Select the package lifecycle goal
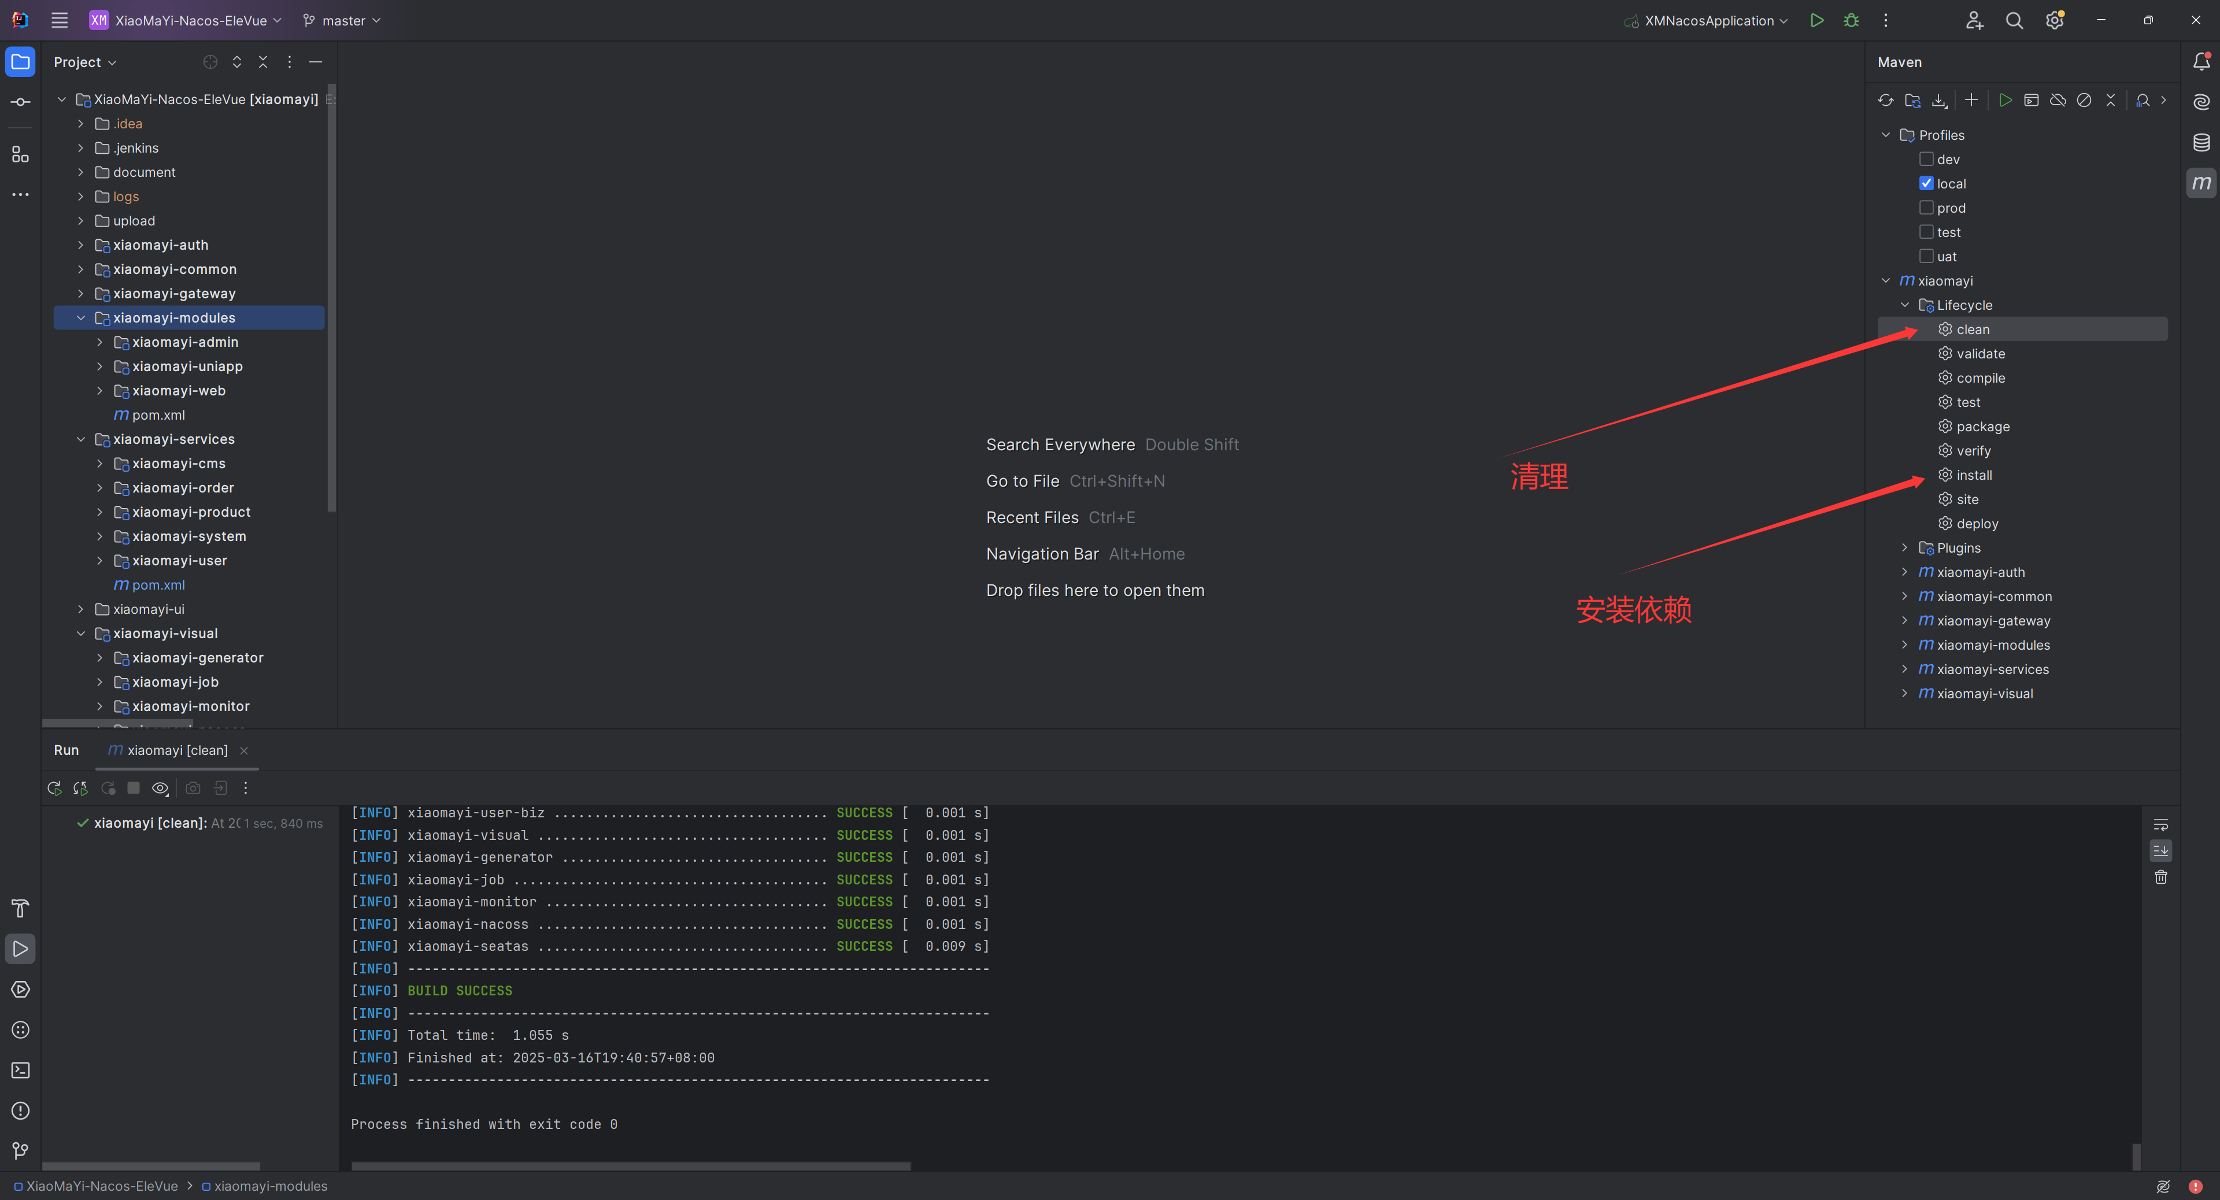 tap(1982, 427)
